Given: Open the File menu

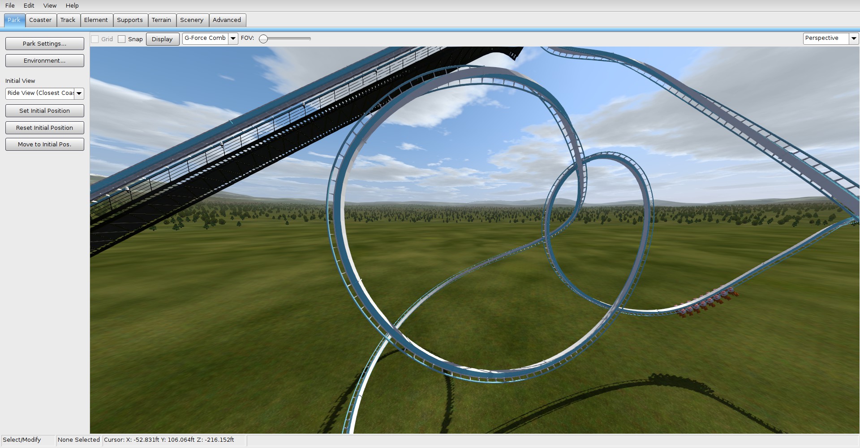Looking at the screenshot, I should (10, 5).
